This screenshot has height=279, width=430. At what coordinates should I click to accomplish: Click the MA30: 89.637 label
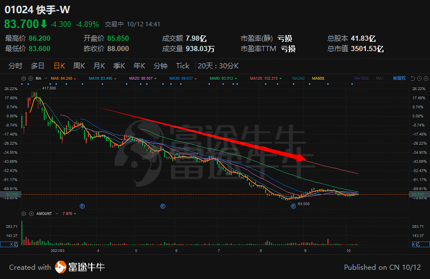click(x=181, y=79)
